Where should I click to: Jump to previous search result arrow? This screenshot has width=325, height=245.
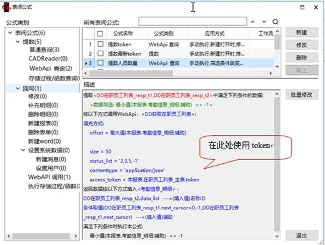252,22
